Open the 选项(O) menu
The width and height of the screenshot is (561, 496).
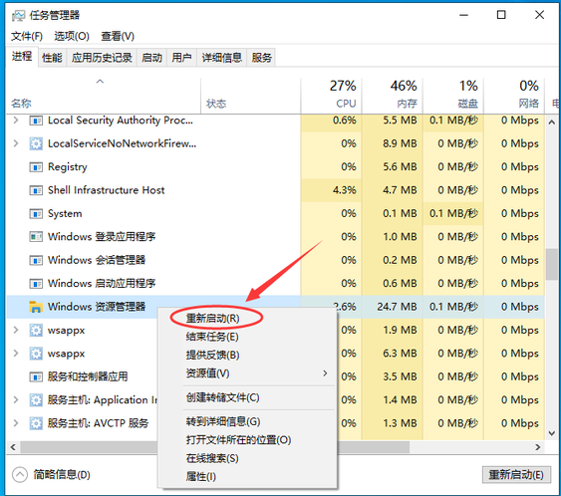72,36
